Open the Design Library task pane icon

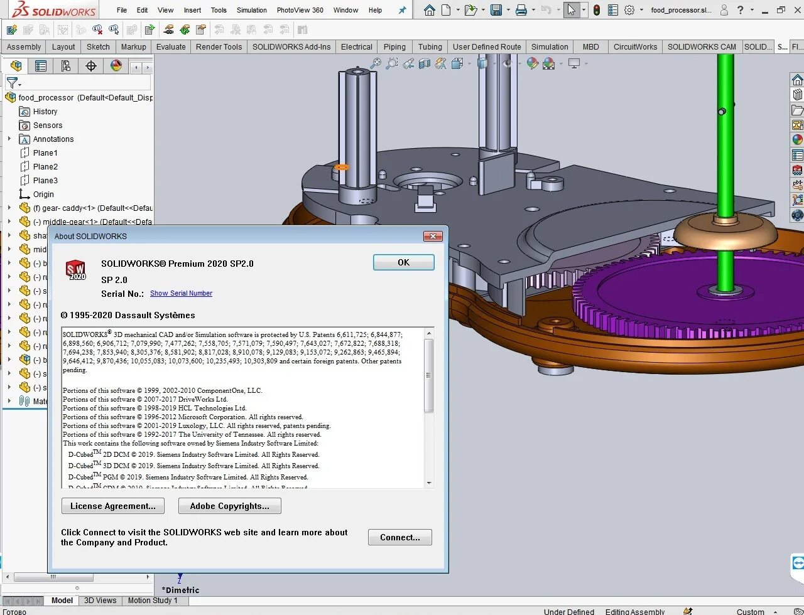pos(797,95)
